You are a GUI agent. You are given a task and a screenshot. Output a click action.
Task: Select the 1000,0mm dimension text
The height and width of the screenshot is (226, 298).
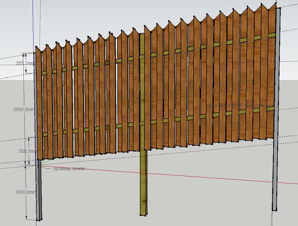click(x=25, y=192)
